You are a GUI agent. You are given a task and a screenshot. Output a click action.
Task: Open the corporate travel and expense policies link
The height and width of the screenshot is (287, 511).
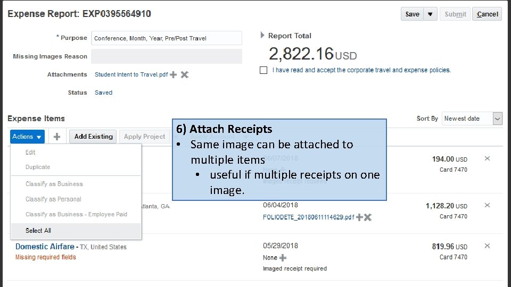[362, 70]
